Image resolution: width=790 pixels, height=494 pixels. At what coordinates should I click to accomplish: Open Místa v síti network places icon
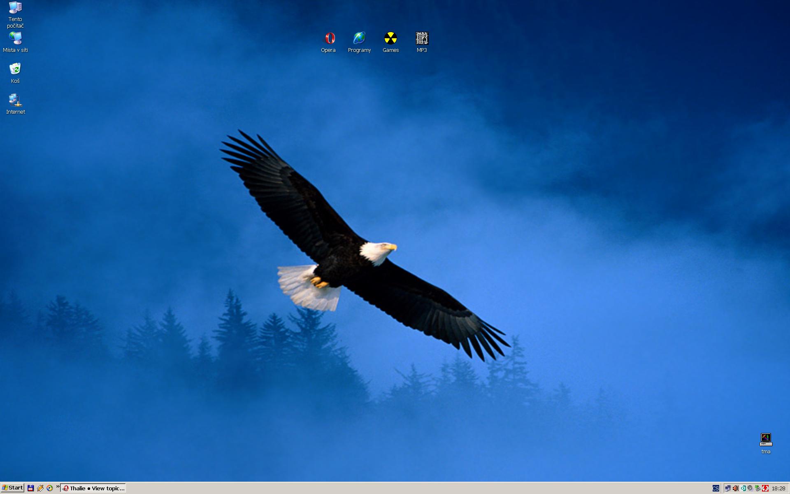(x=15, y=39)
